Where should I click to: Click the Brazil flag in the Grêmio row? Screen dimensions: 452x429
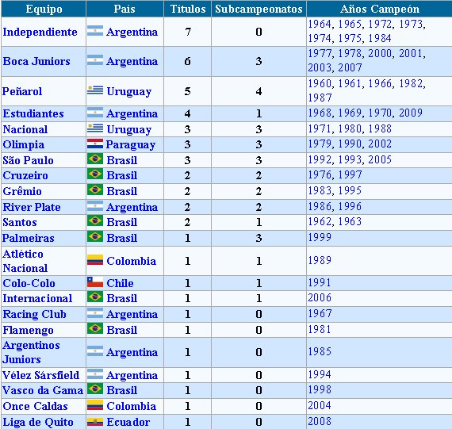pyautogui.click(x=95, y=190)
